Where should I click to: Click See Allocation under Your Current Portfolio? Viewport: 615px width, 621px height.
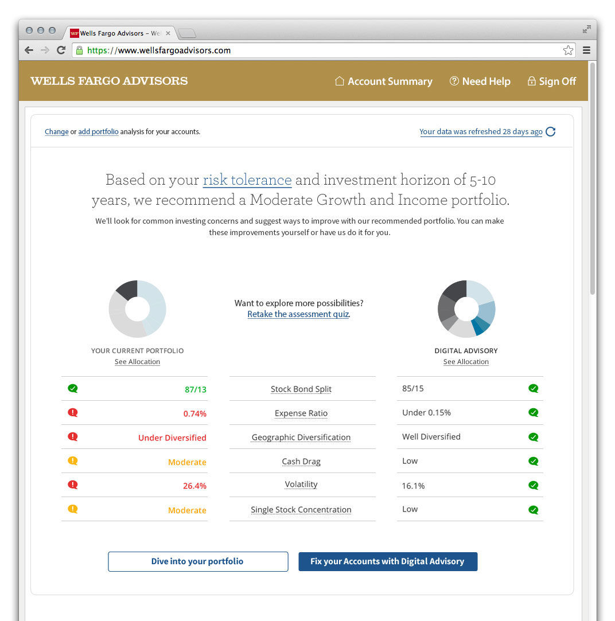click(x=137, y=362)
